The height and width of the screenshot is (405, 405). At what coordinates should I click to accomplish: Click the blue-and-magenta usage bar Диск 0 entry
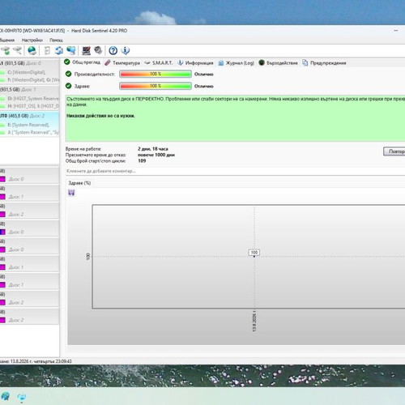click(x=29, y=229)
